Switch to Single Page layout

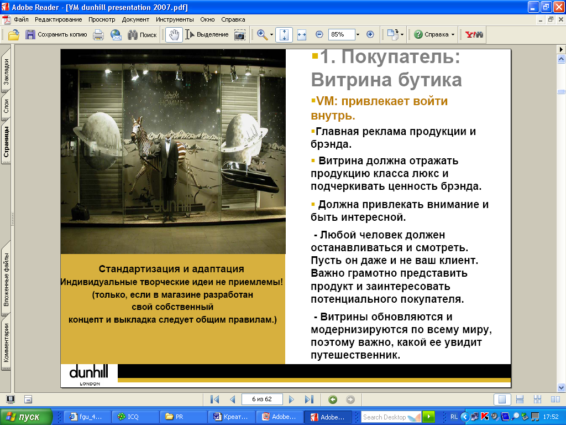coord(502,400)
